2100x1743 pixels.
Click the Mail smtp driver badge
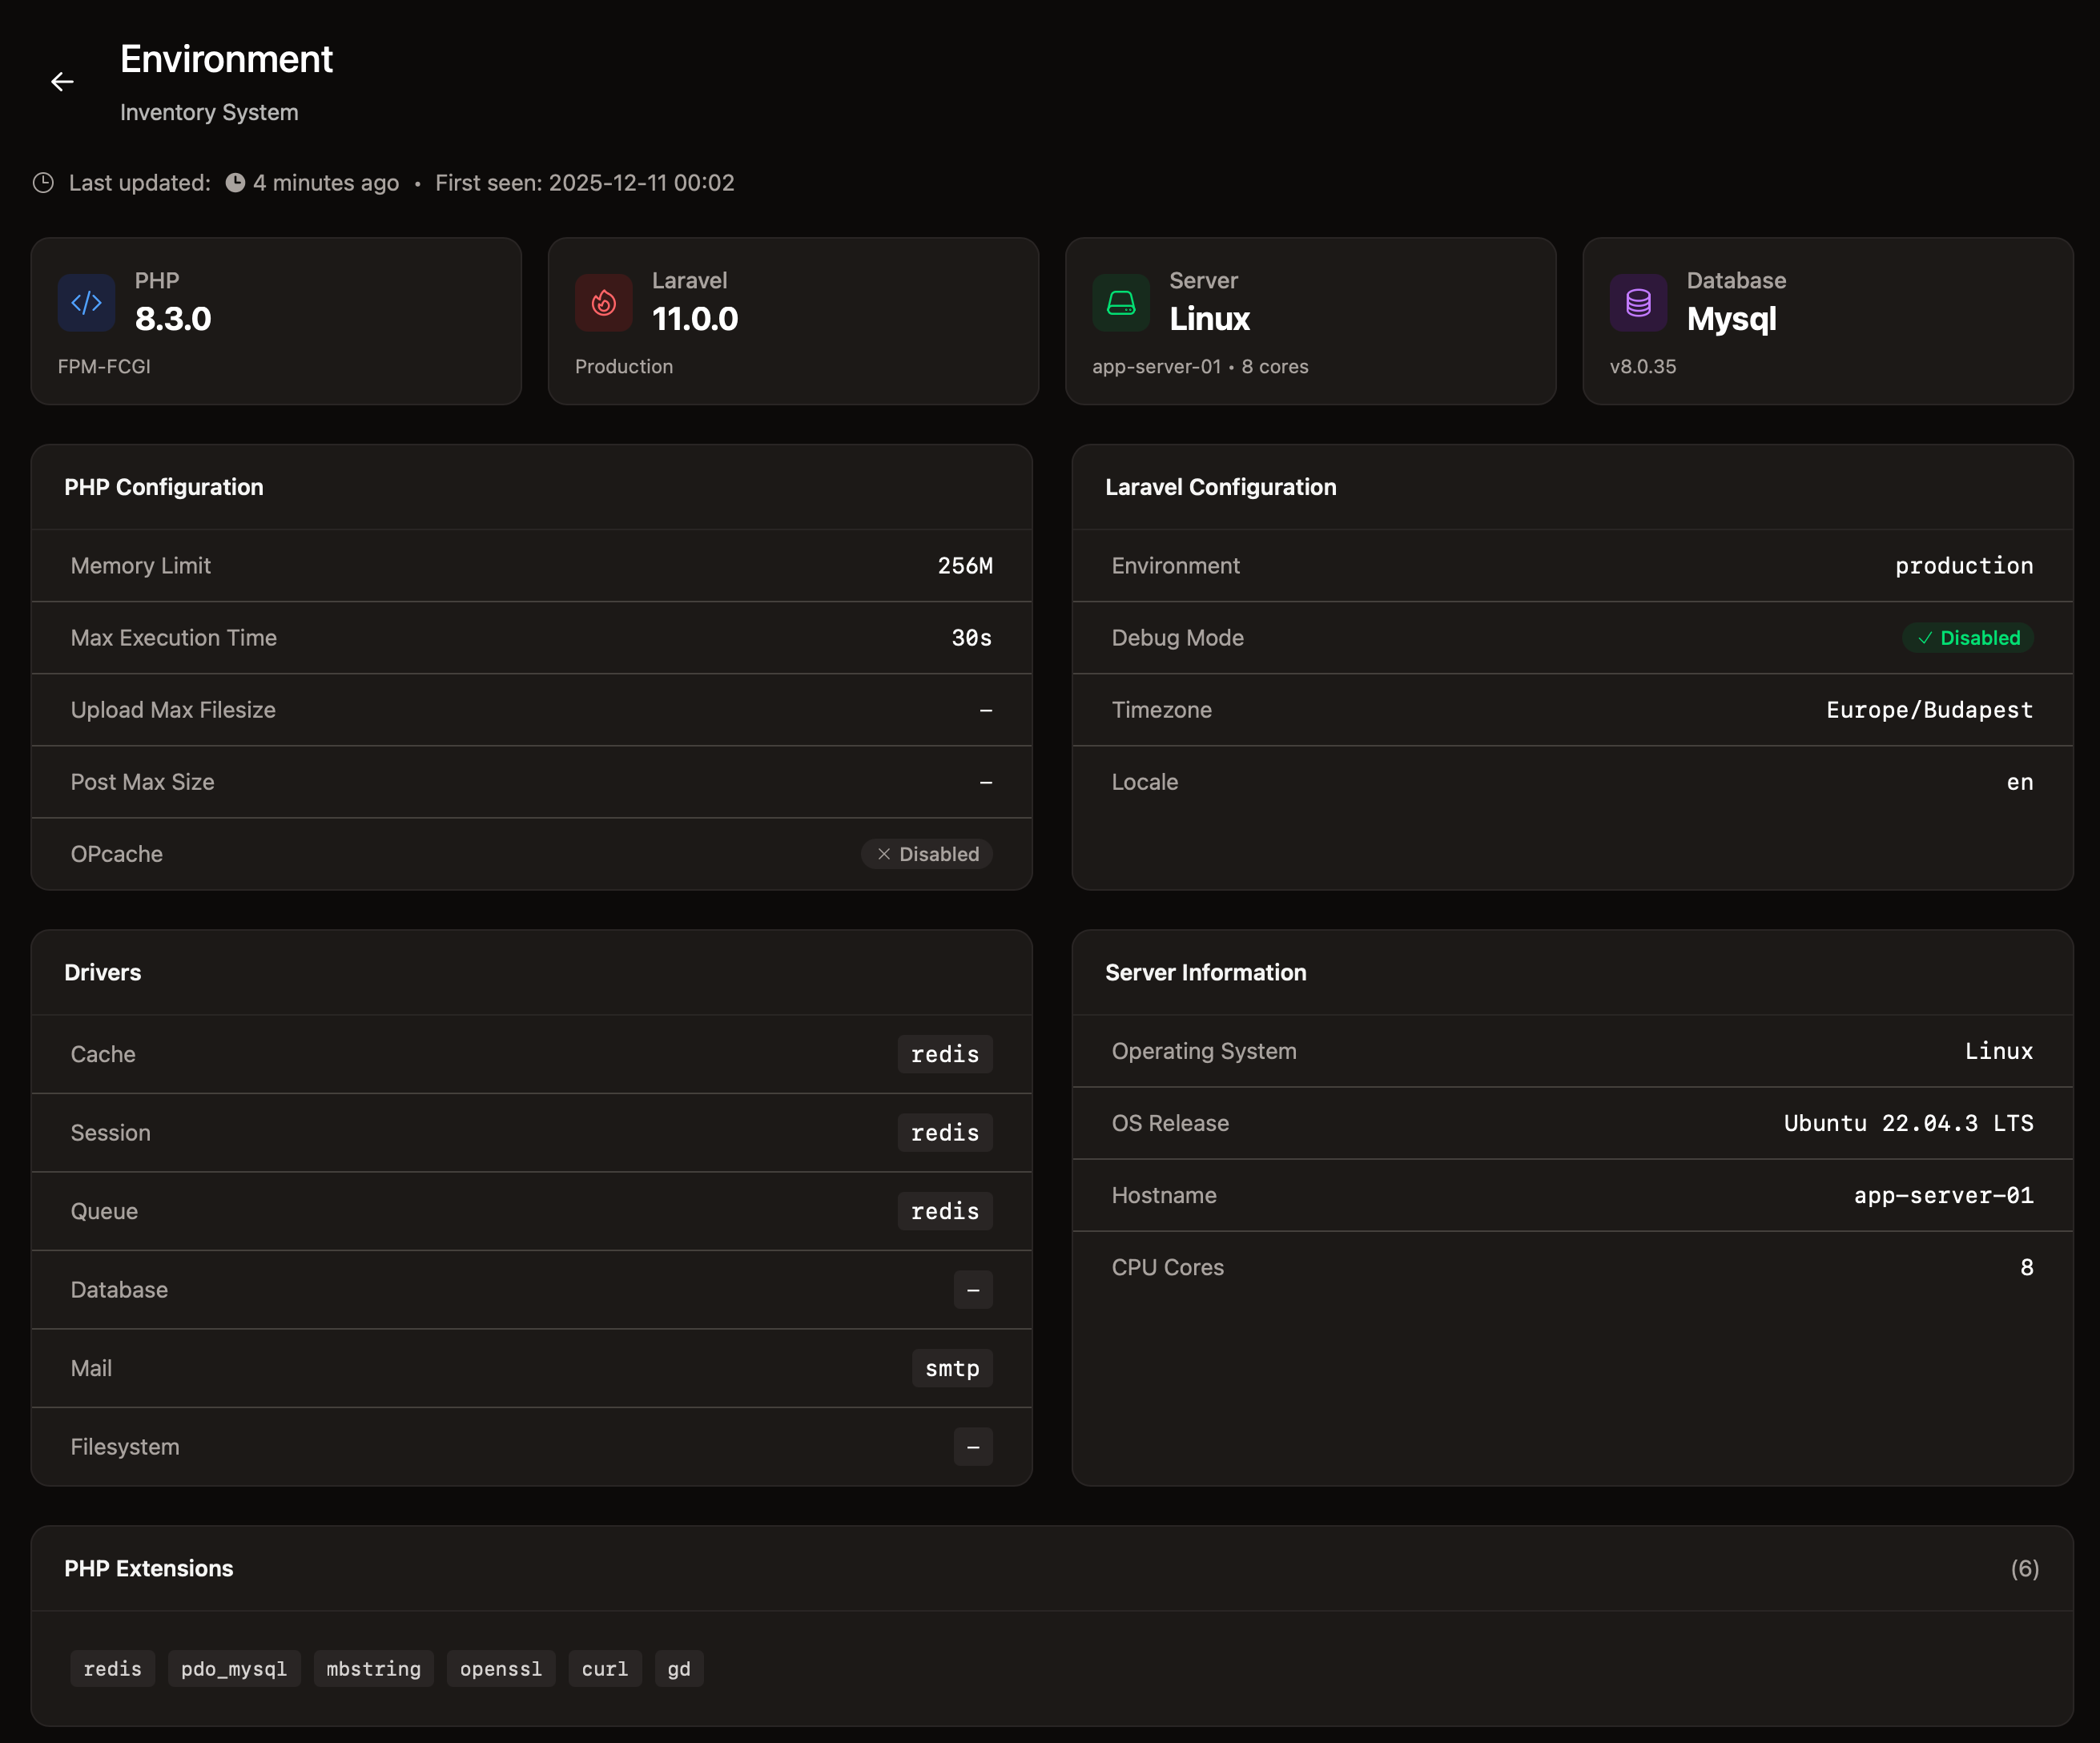click(x=951, y=1368)
